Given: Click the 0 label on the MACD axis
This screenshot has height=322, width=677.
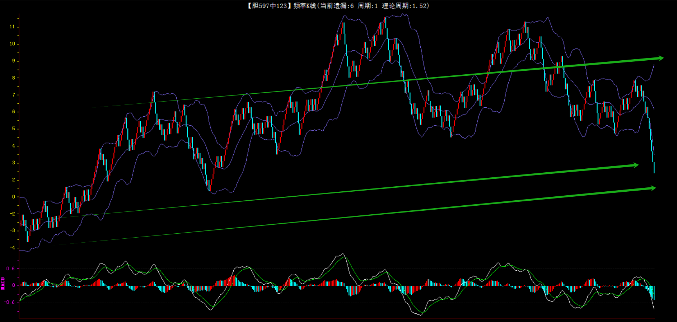Looking at the screenshot, I should [14, 285].
